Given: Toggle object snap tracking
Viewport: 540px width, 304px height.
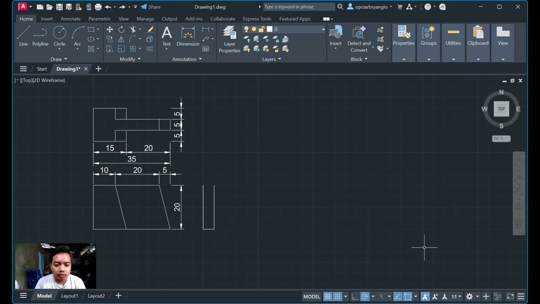Looking at the screenshot, I should (397, 296).
